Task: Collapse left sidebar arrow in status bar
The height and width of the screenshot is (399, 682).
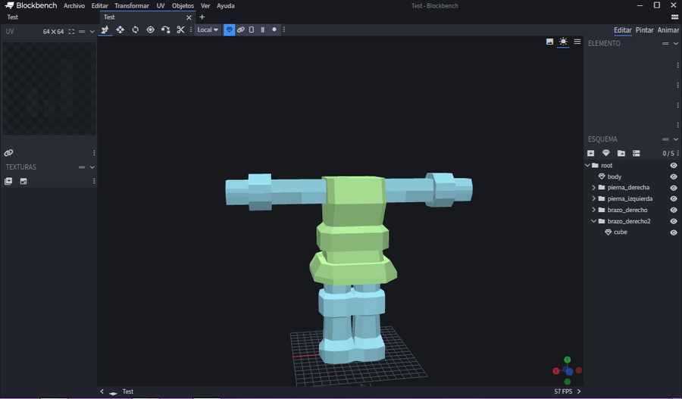Action: pyautogui.click(x=102, y=391)
